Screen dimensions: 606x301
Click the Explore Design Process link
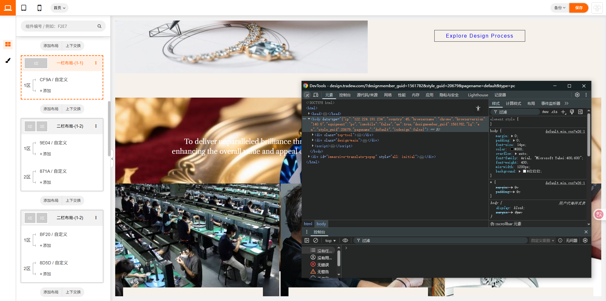click(479, 36)
